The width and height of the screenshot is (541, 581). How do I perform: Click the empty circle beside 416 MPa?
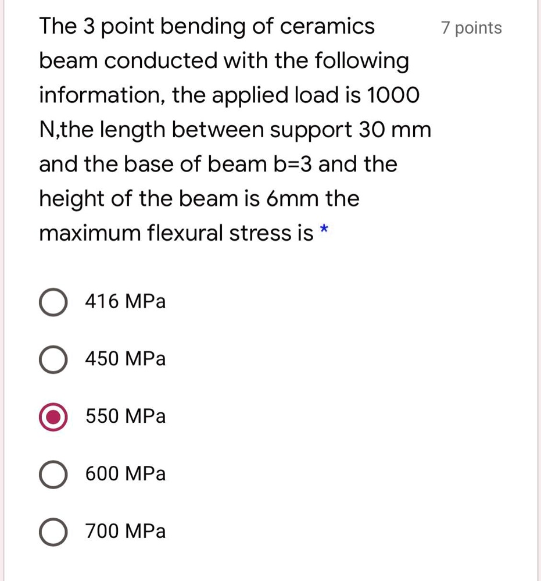coord(53,302)
